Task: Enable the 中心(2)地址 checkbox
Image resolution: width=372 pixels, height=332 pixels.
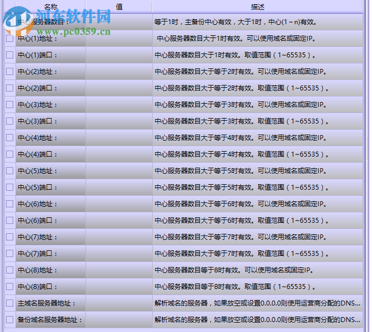Action: click(10, 71)
